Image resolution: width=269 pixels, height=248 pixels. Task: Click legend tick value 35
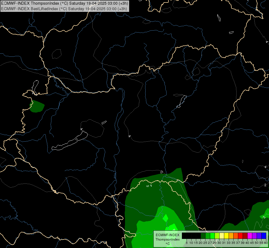coord(233,243)
